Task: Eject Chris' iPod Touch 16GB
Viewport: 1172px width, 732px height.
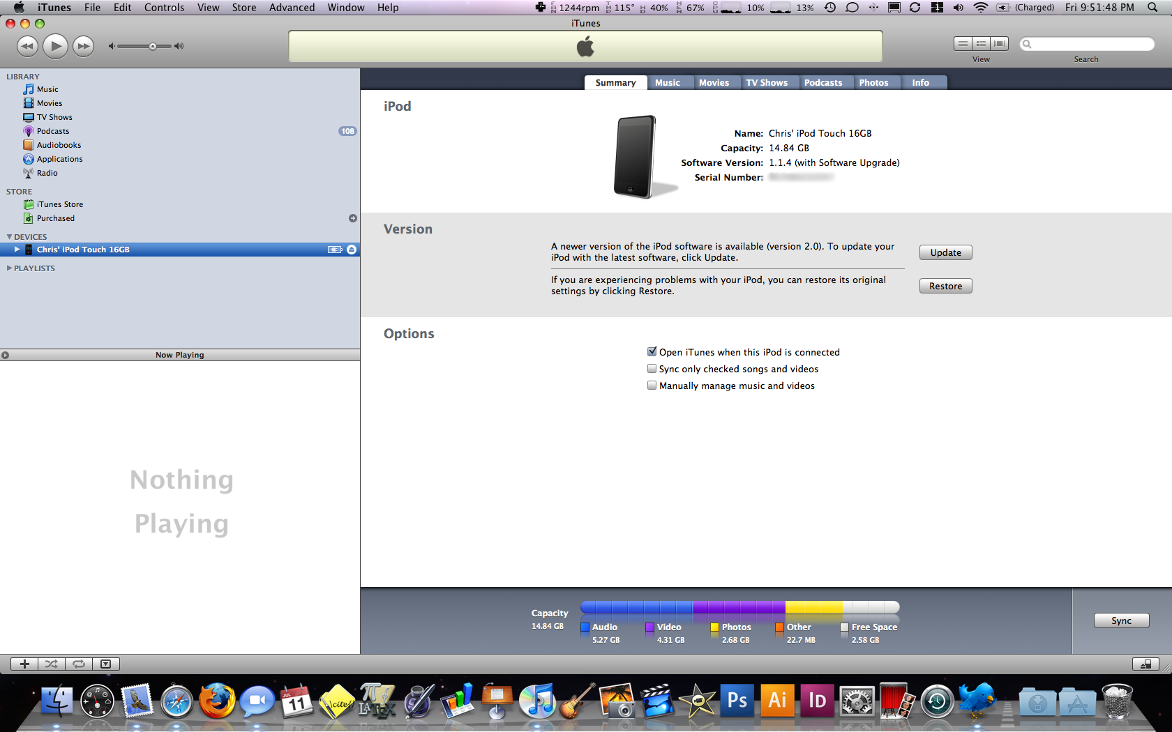Action: coord(352,250)
